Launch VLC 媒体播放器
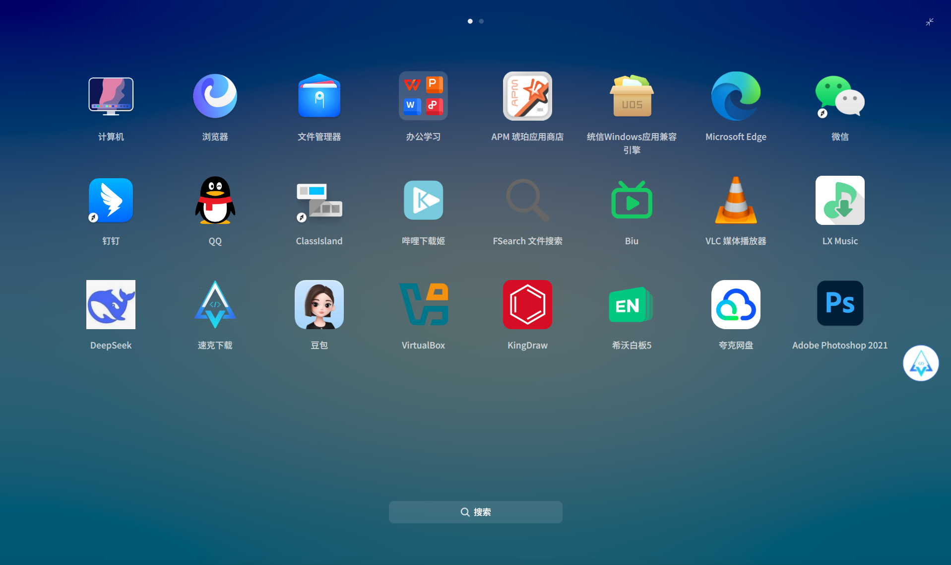The image size is (951, 565). 736,200
